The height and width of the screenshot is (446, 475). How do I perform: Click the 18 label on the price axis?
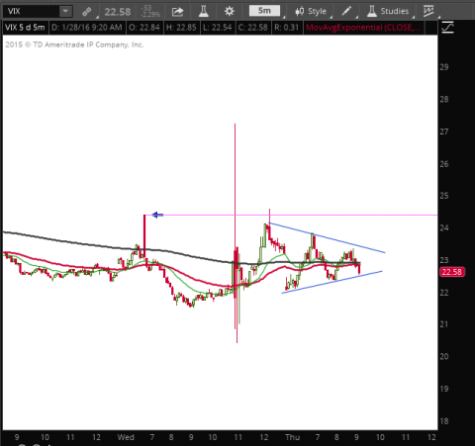(x=444, y=421)
